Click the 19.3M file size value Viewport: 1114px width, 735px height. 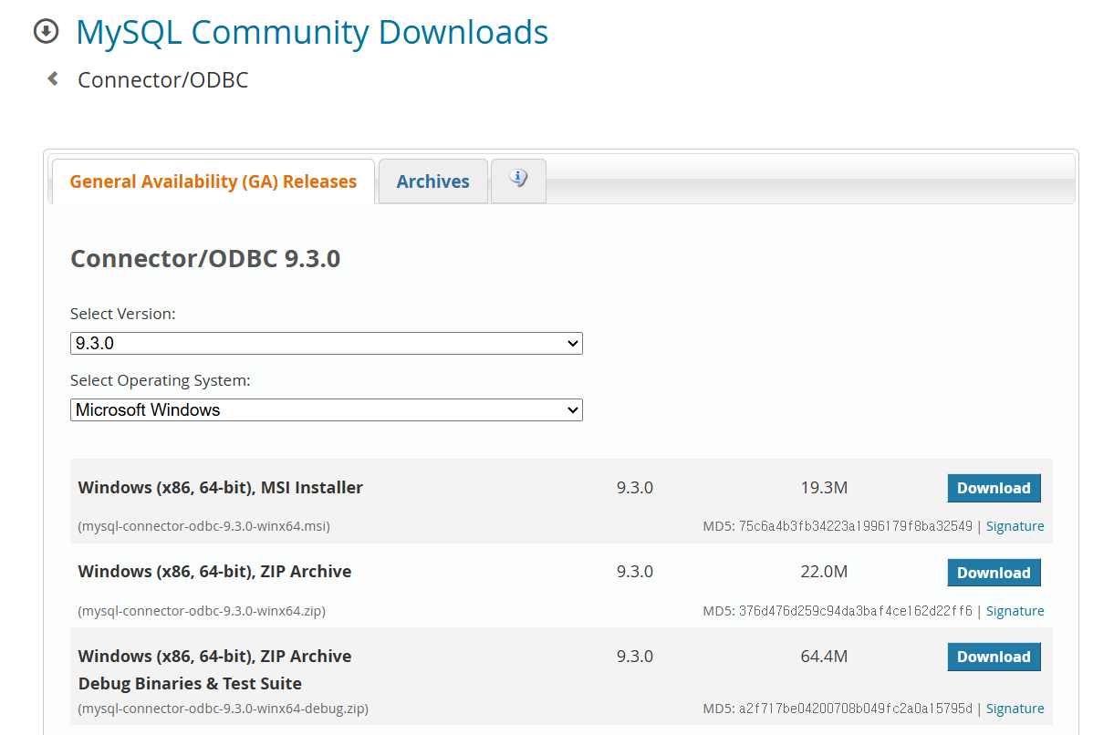(824, 488)
